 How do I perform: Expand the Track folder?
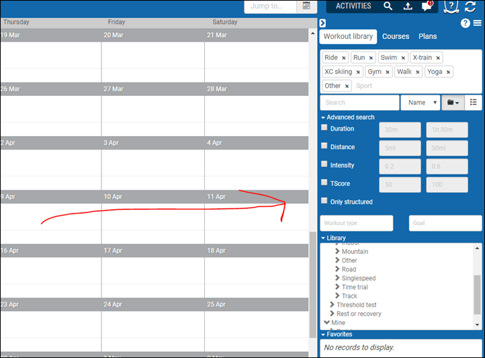point(337,296)
